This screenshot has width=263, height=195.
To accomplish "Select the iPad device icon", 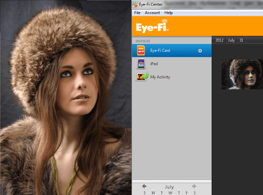I will [141, 64].
